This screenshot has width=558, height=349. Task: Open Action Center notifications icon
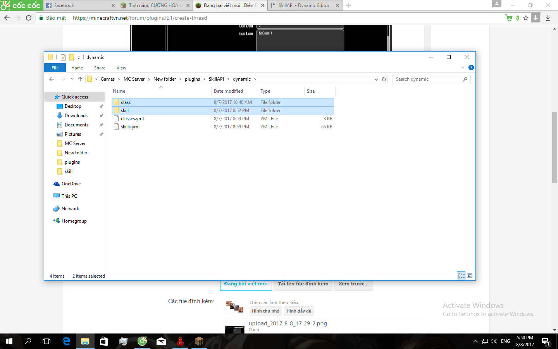coord(546,342)
